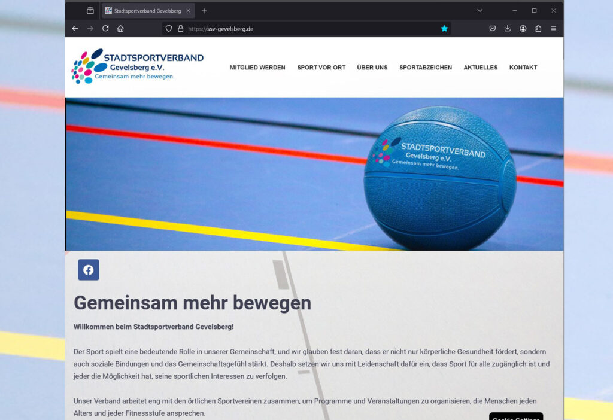Open the MITGLIED WERDEN menu item
Screen dimensions: 613x420
tap(257, 68)
